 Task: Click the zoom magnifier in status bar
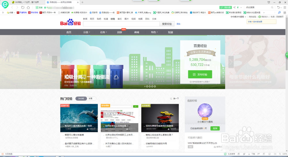[280, 154]
